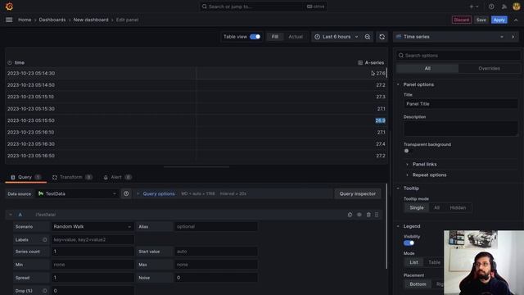Click the drag handle of query A
This screenshot has height=295, width=524.
[x=377, y=215]
